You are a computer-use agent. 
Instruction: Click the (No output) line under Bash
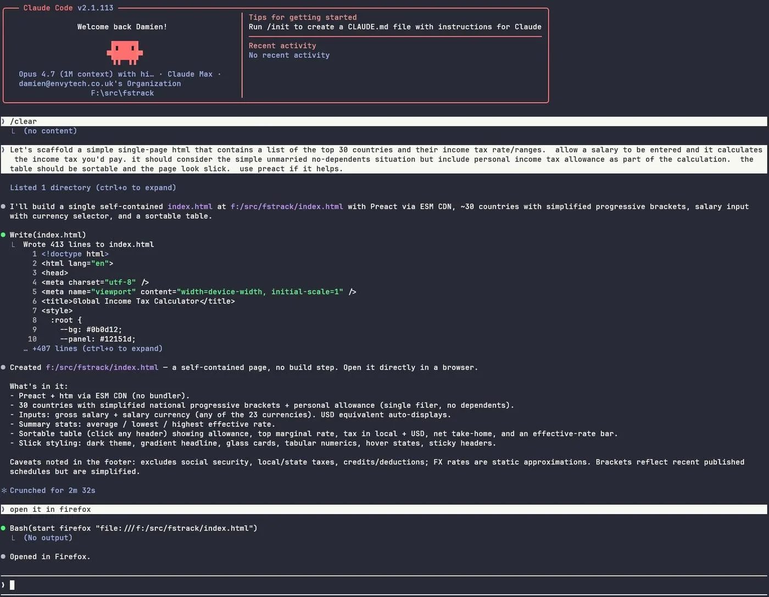(48, 538)
